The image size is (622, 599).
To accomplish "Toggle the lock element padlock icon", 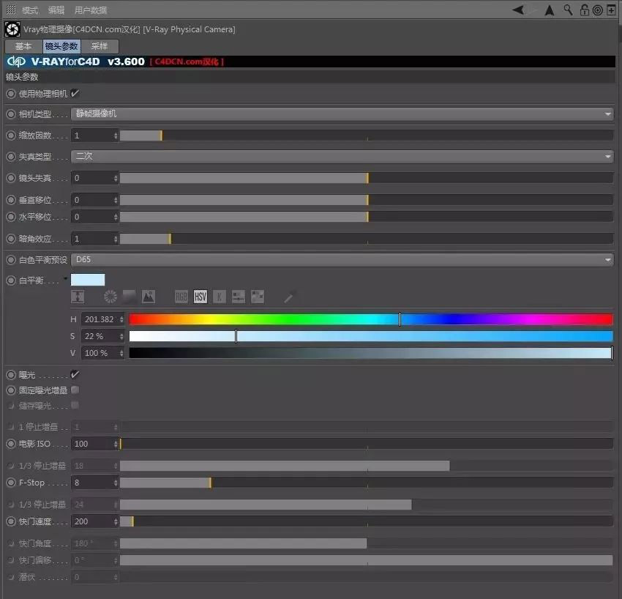I will (584, 10).
